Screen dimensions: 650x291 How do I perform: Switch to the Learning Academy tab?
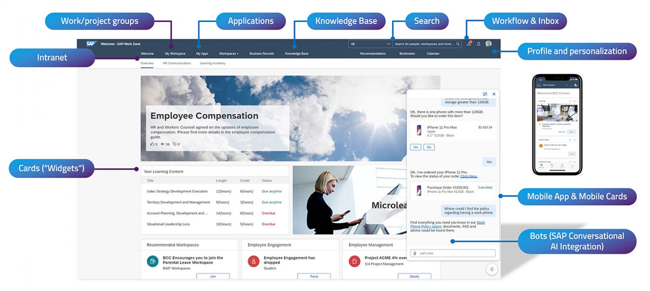tap(212, 63)
